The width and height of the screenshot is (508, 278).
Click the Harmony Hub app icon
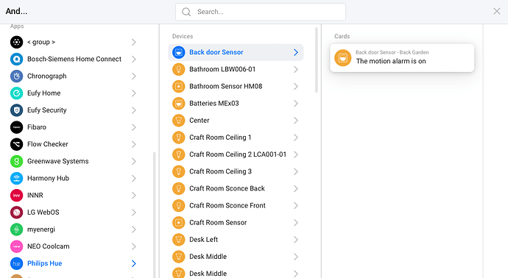click(x=16, y=178)
